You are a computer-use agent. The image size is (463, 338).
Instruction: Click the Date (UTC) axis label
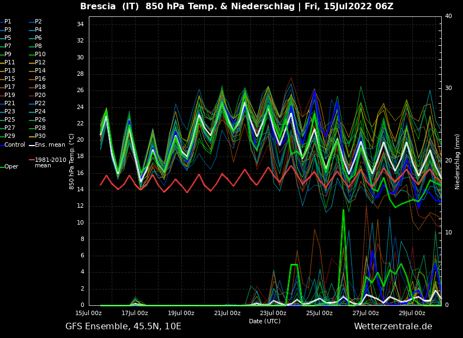(x=265, y=321)
